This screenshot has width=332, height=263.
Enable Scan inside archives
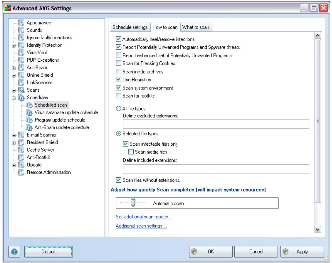point(118,72)
